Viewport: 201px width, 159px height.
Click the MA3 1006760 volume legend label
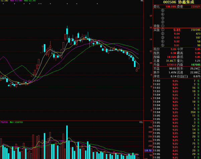coord(16,123)
